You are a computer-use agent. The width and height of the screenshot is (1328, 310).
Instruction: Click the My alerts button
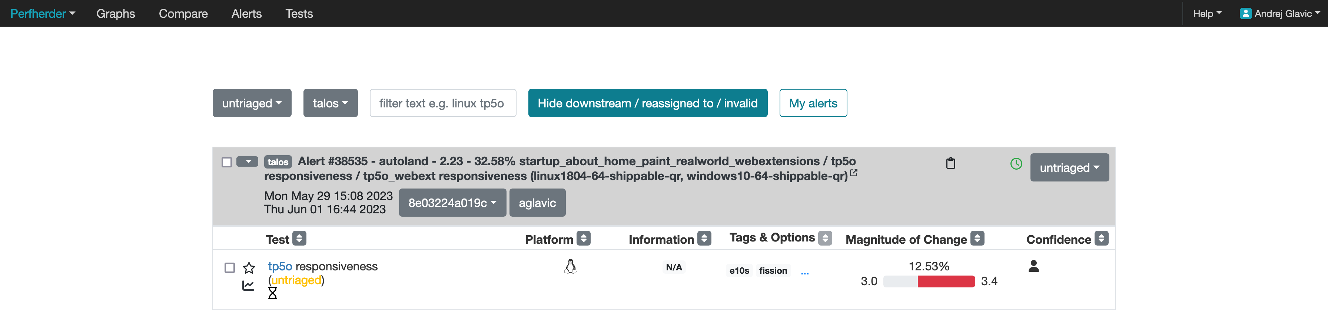(x=813, y=103)
